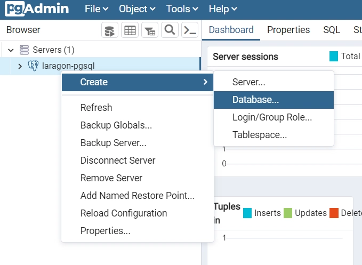
Task: Switch to the SQL tab
Action: (x=332, y=30)
